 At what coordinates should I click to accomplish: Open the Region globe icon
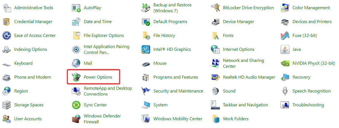tap(7, 91)
